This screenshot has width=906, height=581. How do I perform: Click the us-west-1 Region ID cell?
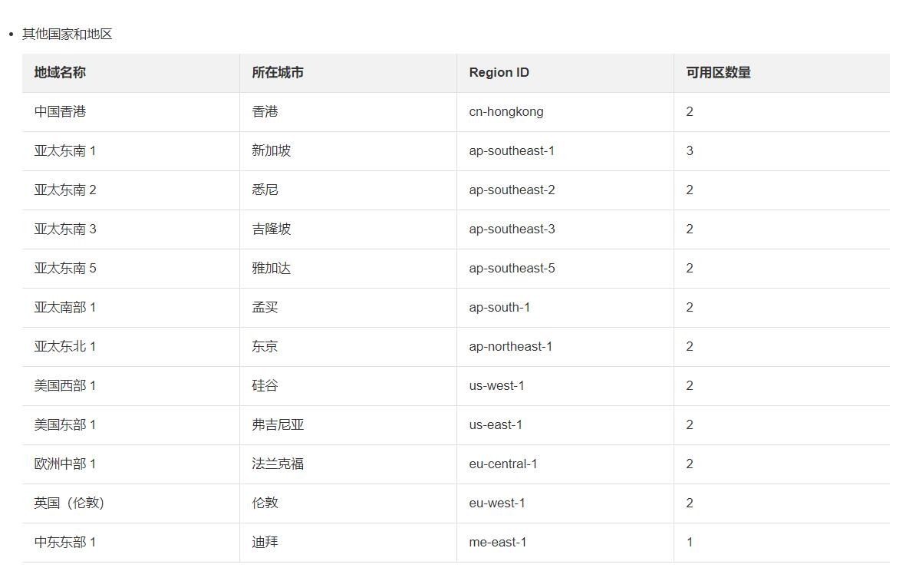tap(496, 385)
